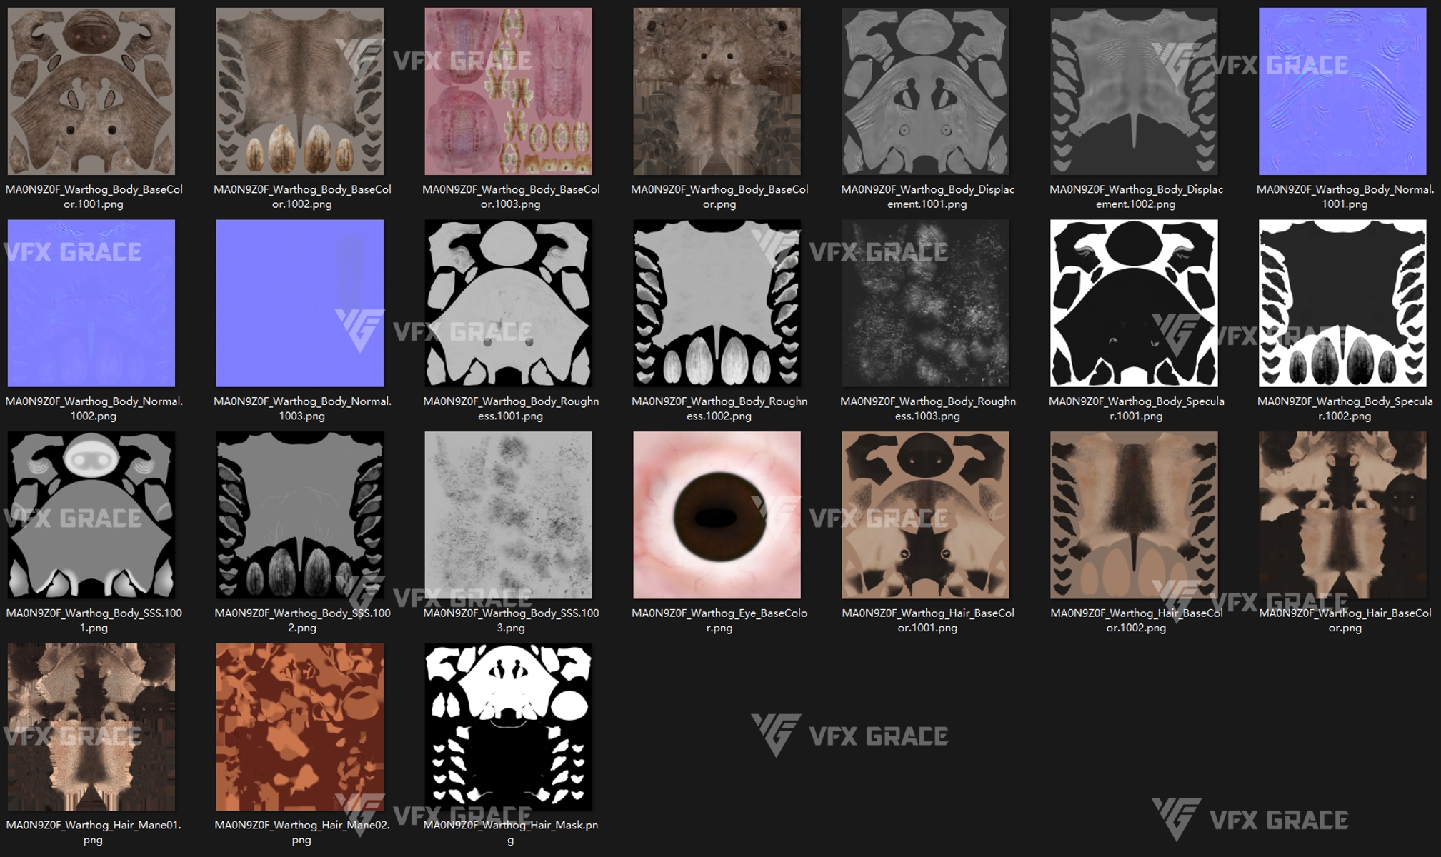Select the Warthog_Body_Roughness.1003.png speckled texture
This screenshot has width=1441, height=857.
coord(925,303)
